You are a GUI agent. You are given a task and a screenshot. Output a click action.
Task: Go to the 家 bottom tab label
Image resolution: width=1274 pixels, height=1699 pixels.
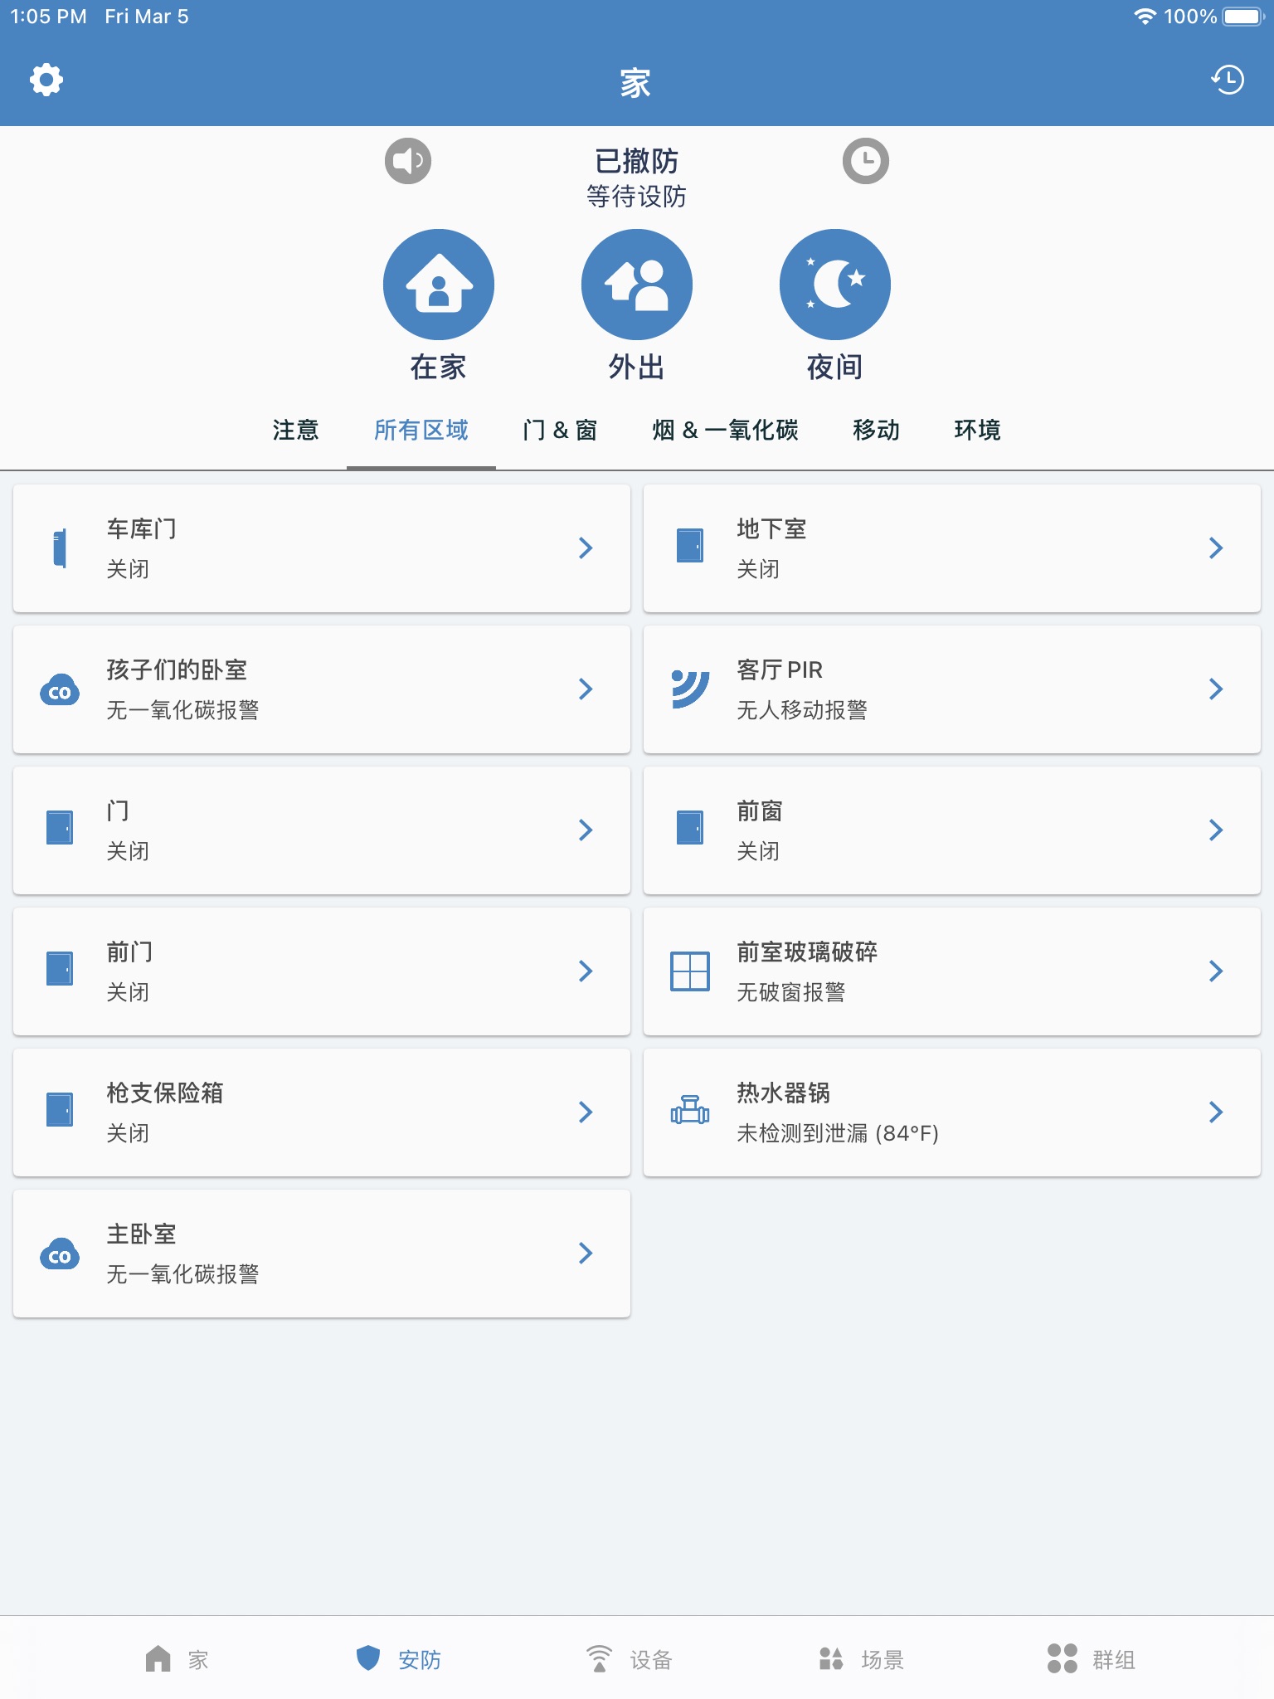click(198, 1660)
